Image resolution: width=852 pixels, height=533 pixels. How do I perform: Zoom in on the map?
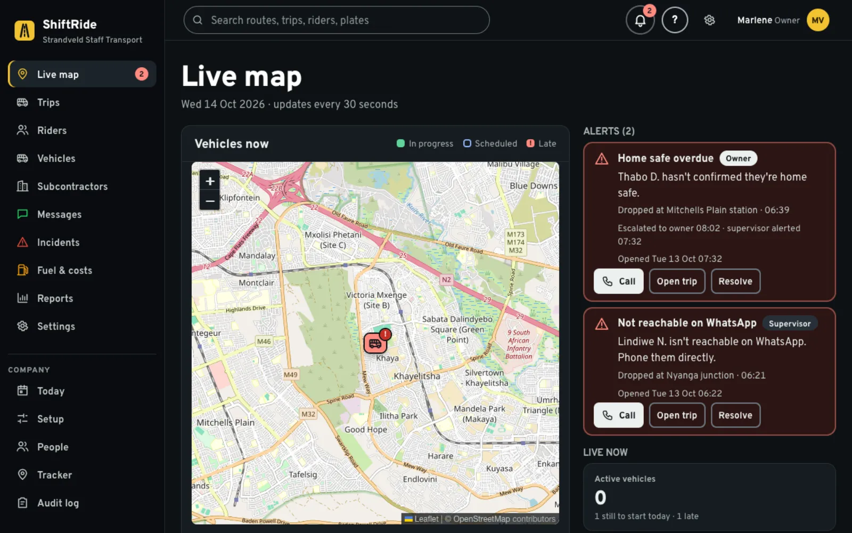(x=210, y=181)
